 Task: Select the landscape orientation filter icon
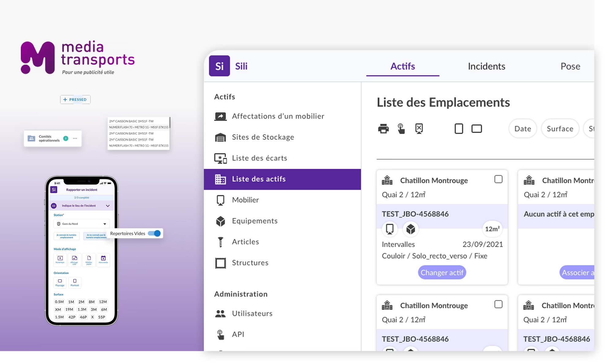click(476, 129)
